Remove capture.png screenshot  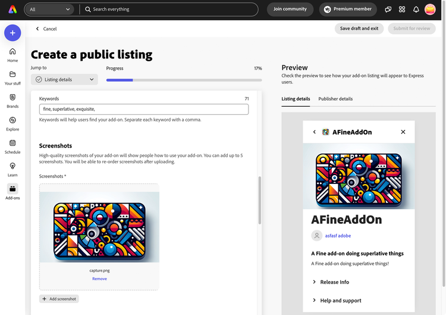tap(99, 279)
